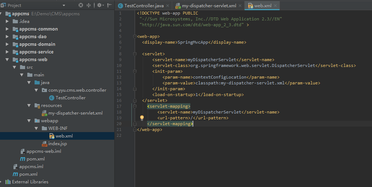
Task: Close the my-dispatcher-servlet.xml tab
Action: [x=240, y=6]
